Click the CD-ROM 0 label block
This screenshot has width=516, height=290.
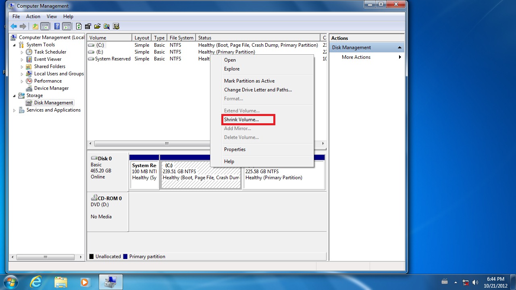(x=108, y=212)
